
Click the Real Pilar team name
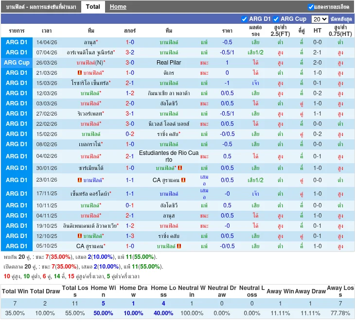click(x=169, y=63)
